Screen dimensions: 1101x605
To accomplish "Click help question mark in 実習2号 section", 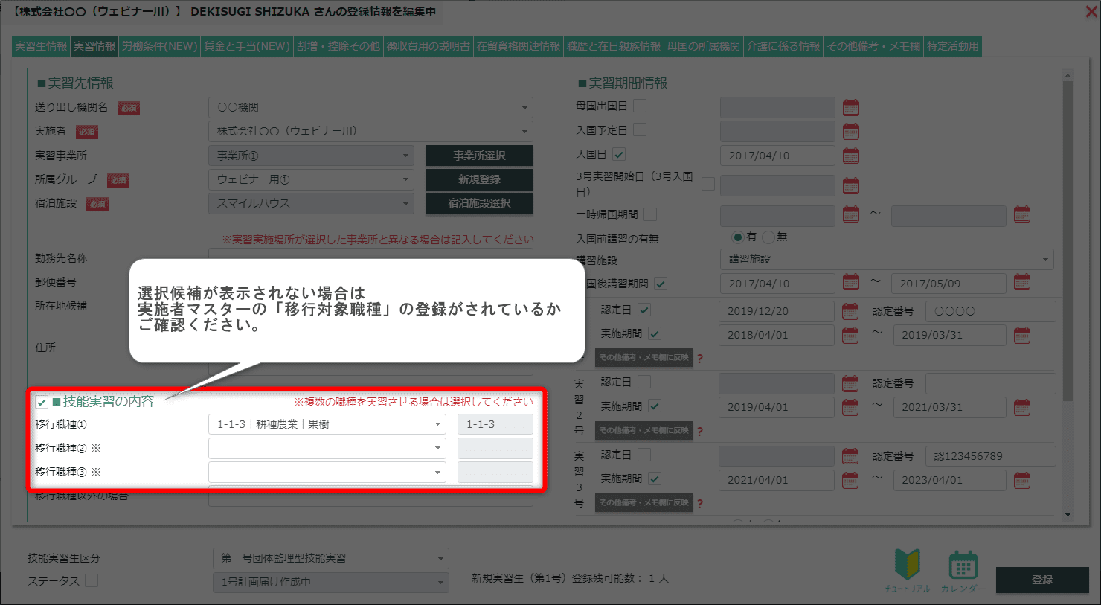I will (x=699, y=431).
